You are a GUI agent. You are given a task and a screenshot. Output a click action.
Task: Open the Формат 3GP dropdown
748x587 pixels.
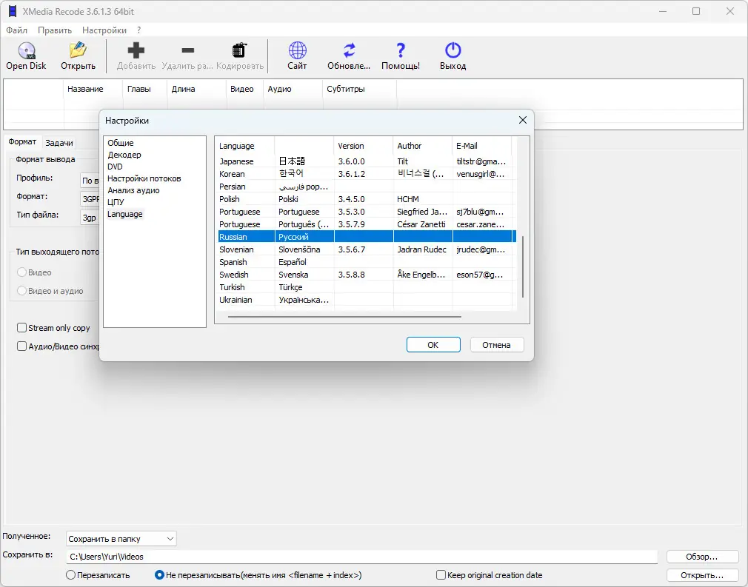pos(90,199)
